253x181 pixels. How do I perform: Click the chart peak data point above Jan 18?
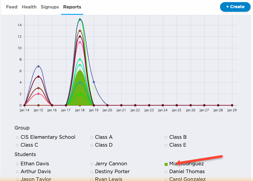(80, 20)
